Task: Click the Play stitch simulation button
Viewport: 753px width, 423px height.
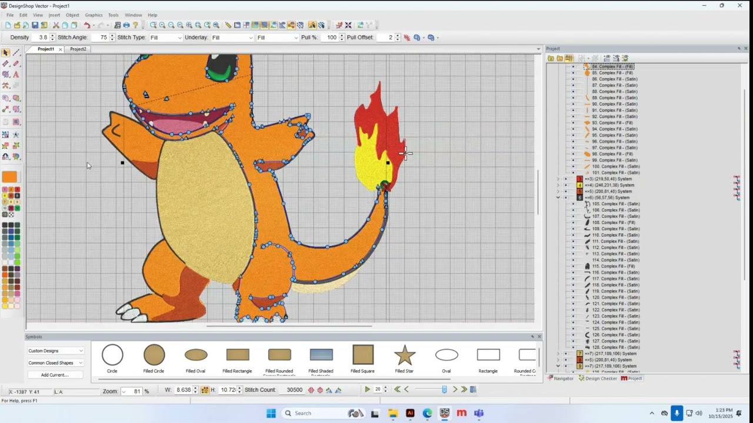Action: 367,390
